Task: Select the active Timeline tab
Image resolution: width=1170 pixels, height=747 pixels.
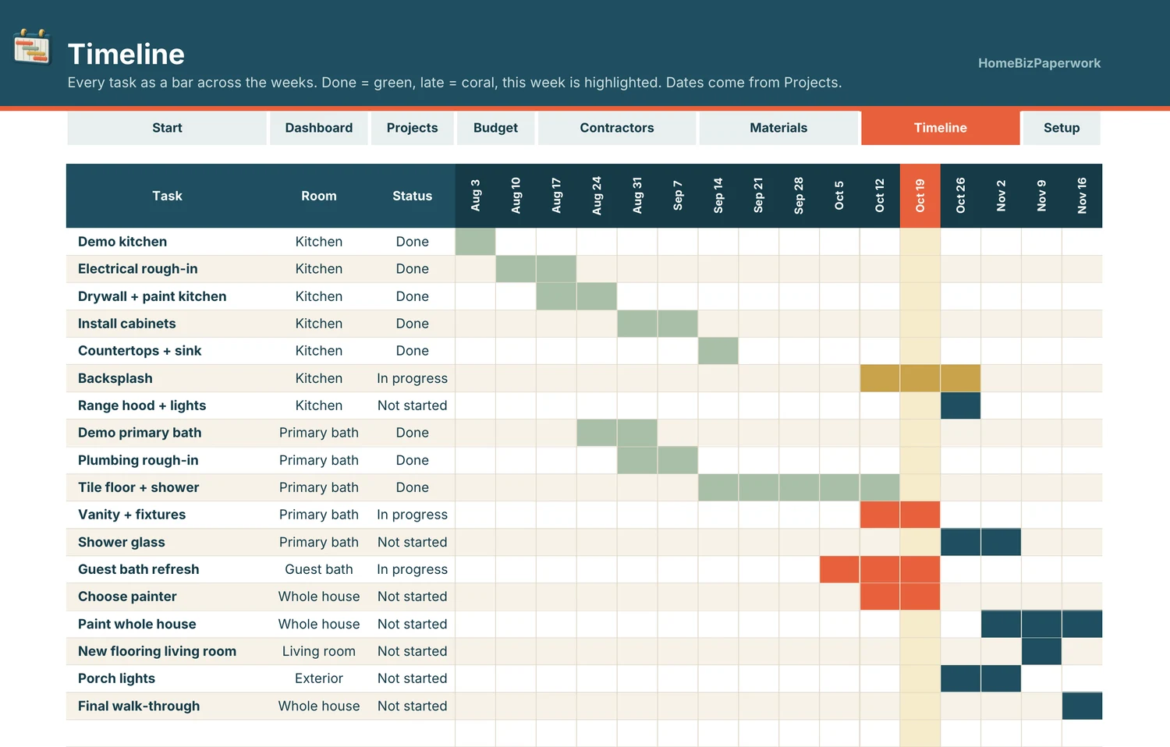Action: point(941,128)
